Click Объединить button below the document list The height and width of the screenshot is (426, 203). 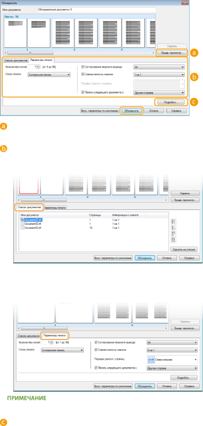145,258
